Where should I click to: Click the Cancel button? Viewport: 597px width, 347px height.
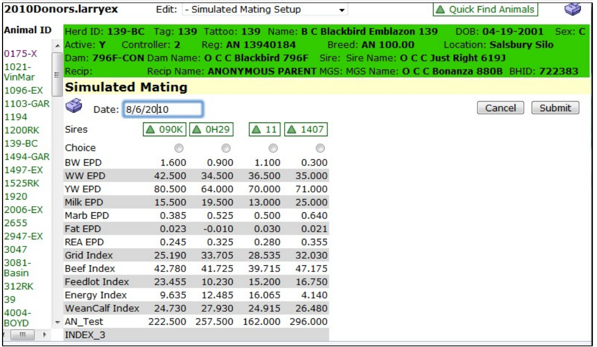point(500,108)
